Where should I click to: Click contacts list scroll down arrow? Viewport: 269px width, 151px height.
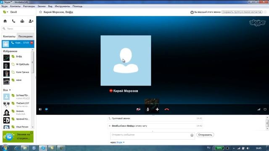pos(33,127)
